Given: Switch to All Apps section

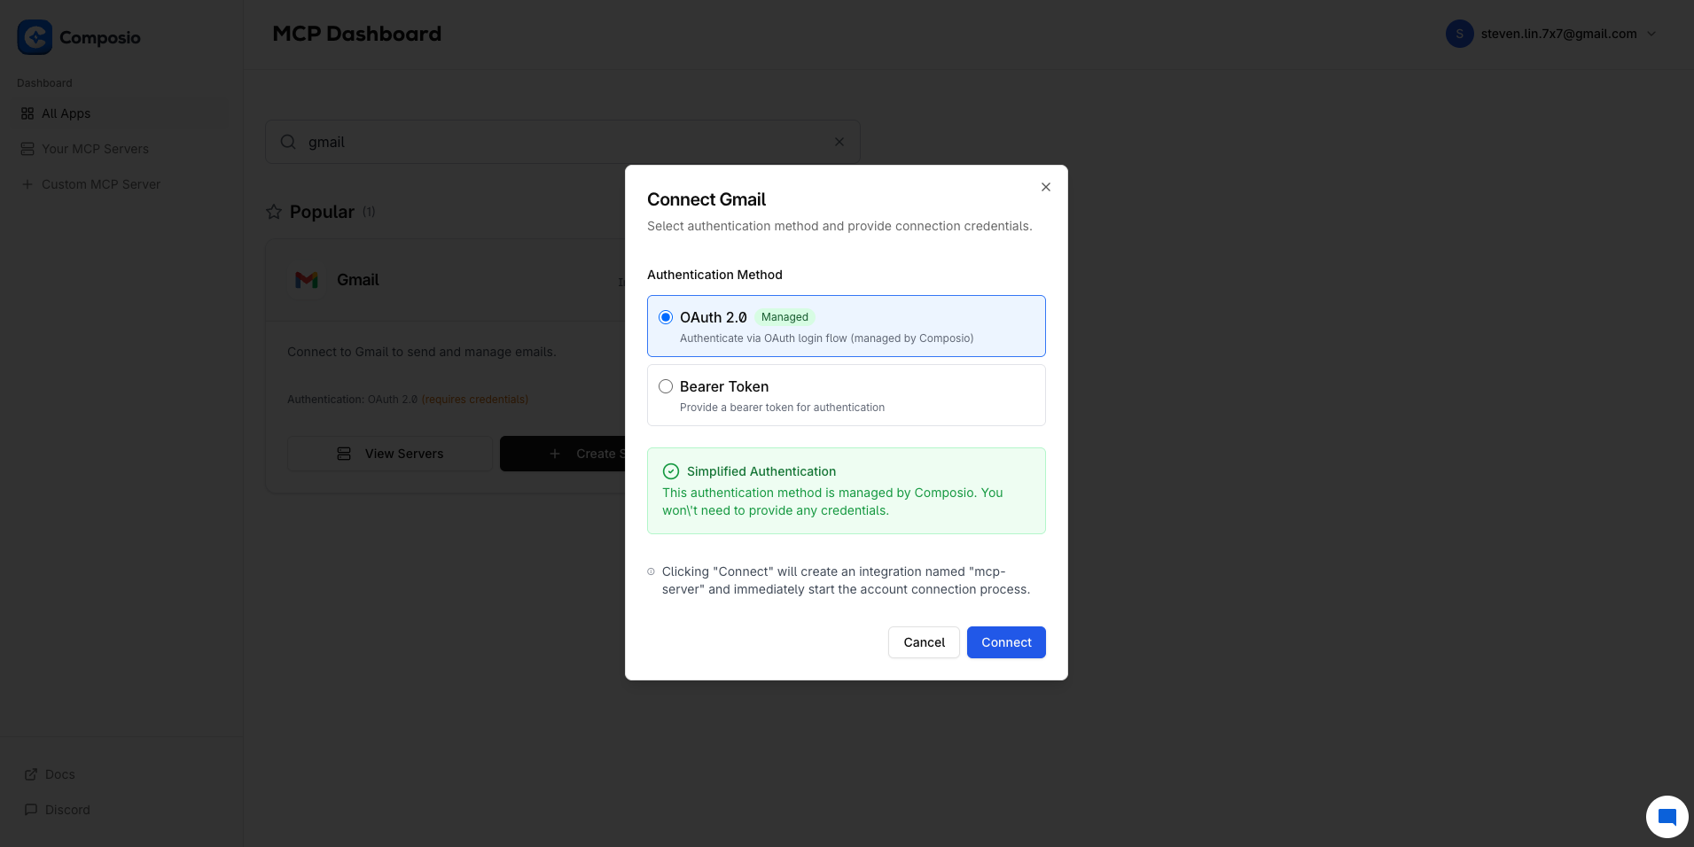Looking at the screenshot, I should [66, 113].
